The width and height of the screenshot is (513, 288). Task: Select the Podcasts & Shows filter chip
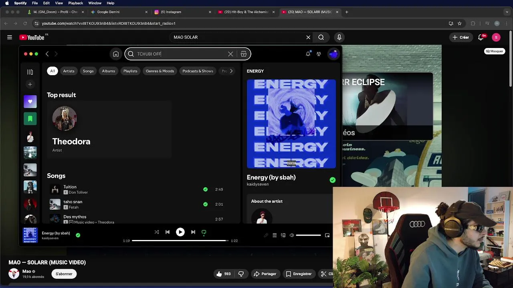click(198, 71)
